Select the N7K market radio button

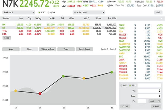39,12
